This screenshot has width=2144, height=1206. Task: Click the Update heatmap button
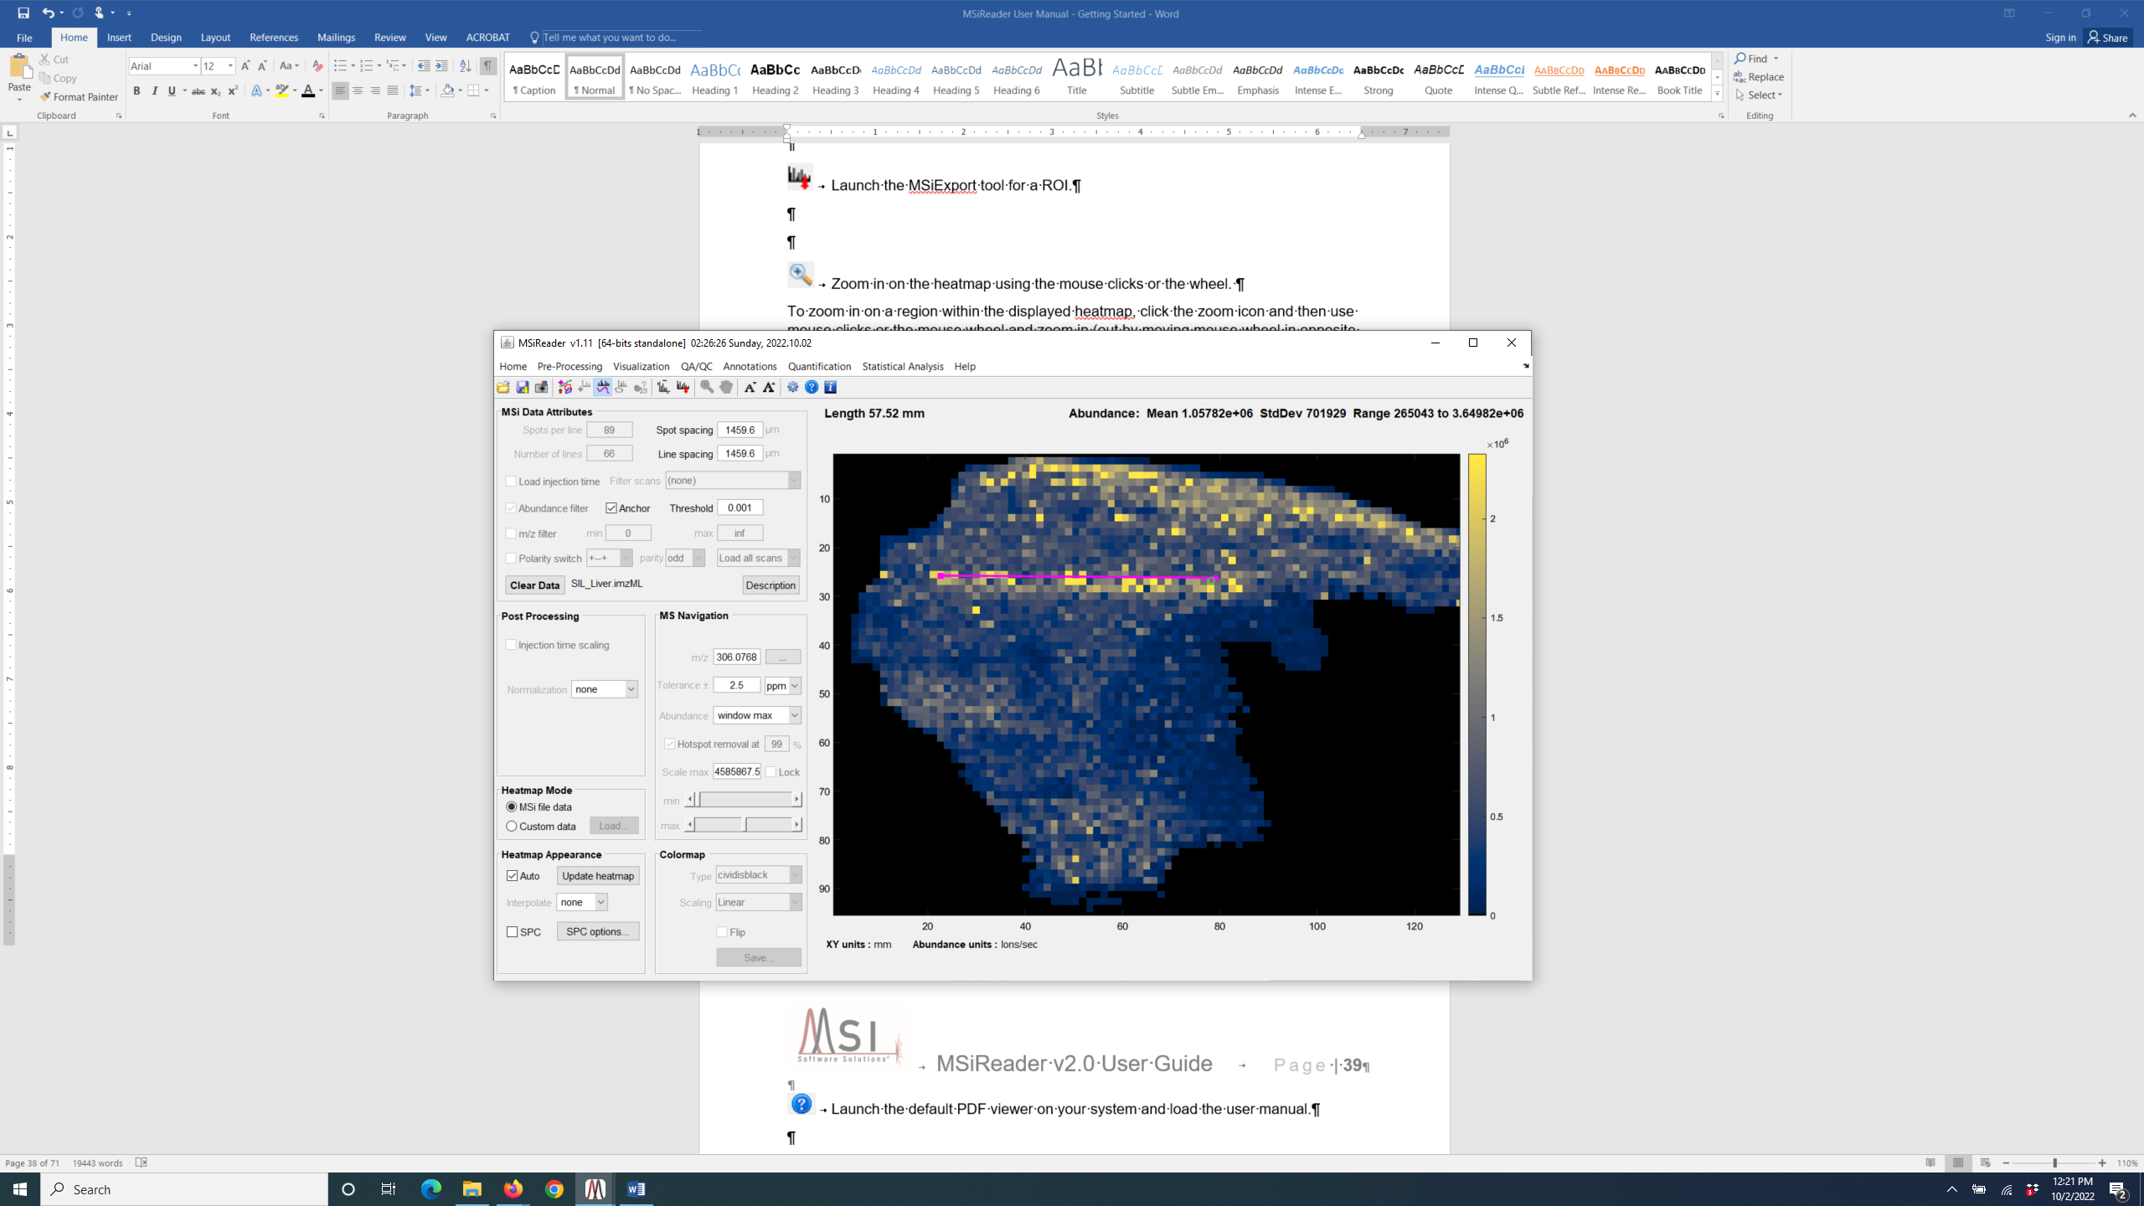pos(598,876)
